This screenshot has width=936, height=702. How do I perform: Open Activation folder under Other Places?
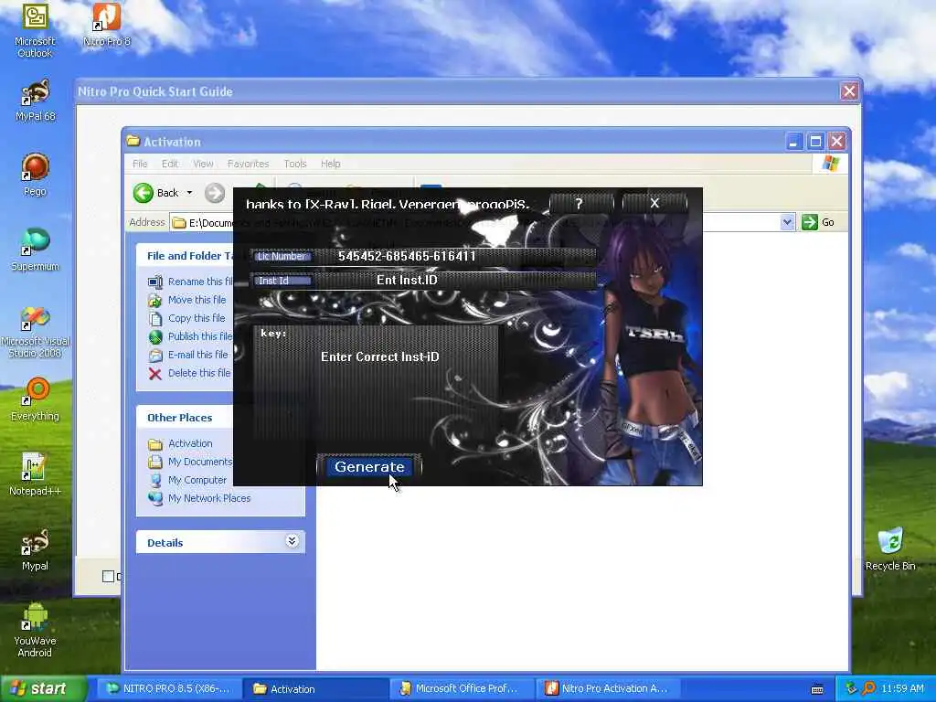coord(190,443)
